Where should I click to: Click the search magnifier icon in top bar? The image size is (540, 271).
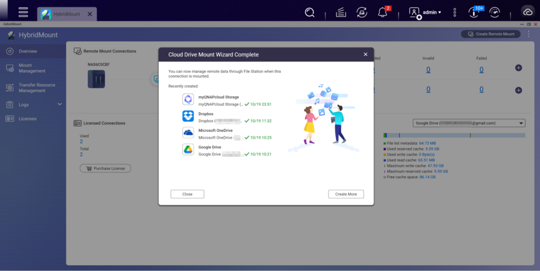click(310, 12)
